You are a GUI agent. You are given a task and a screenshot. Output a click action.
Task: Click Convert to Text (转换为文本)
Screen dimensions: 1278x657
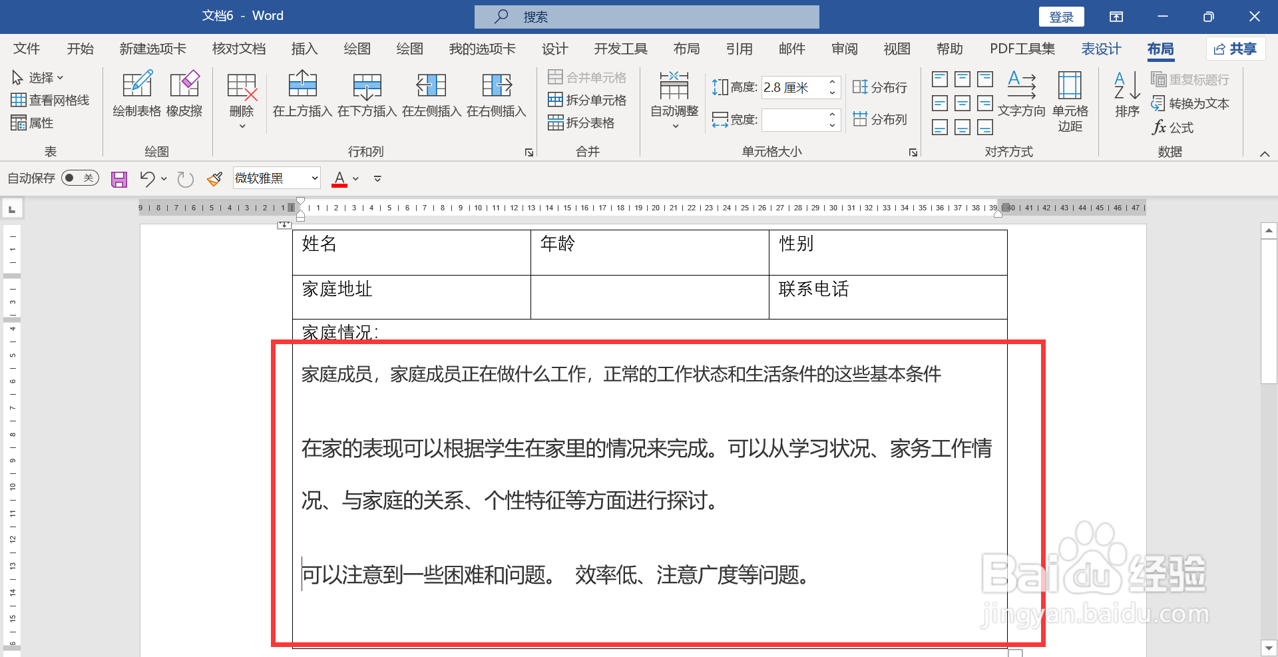1191,103
